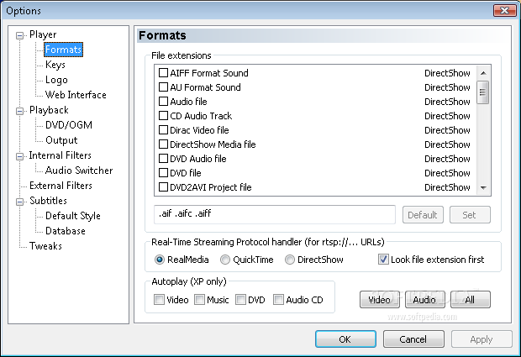The image size is (521, 357).
Task: Collapse the Player tree node
Action: click(19, 35)
